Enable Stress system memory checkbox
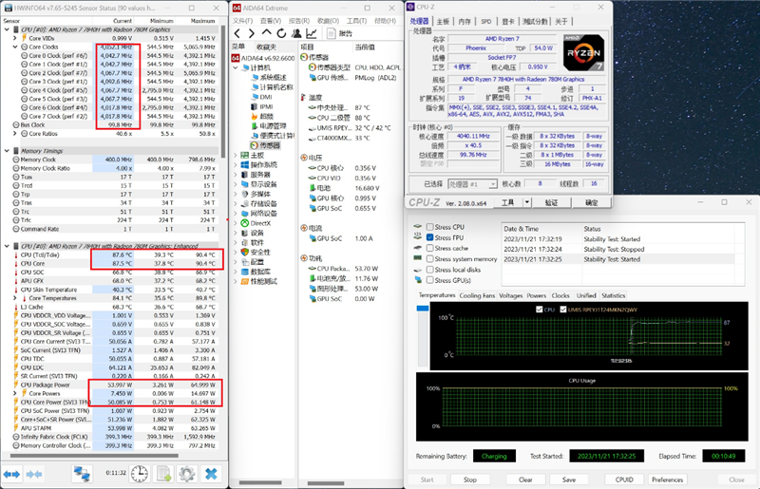 click(x=430, y=259)
